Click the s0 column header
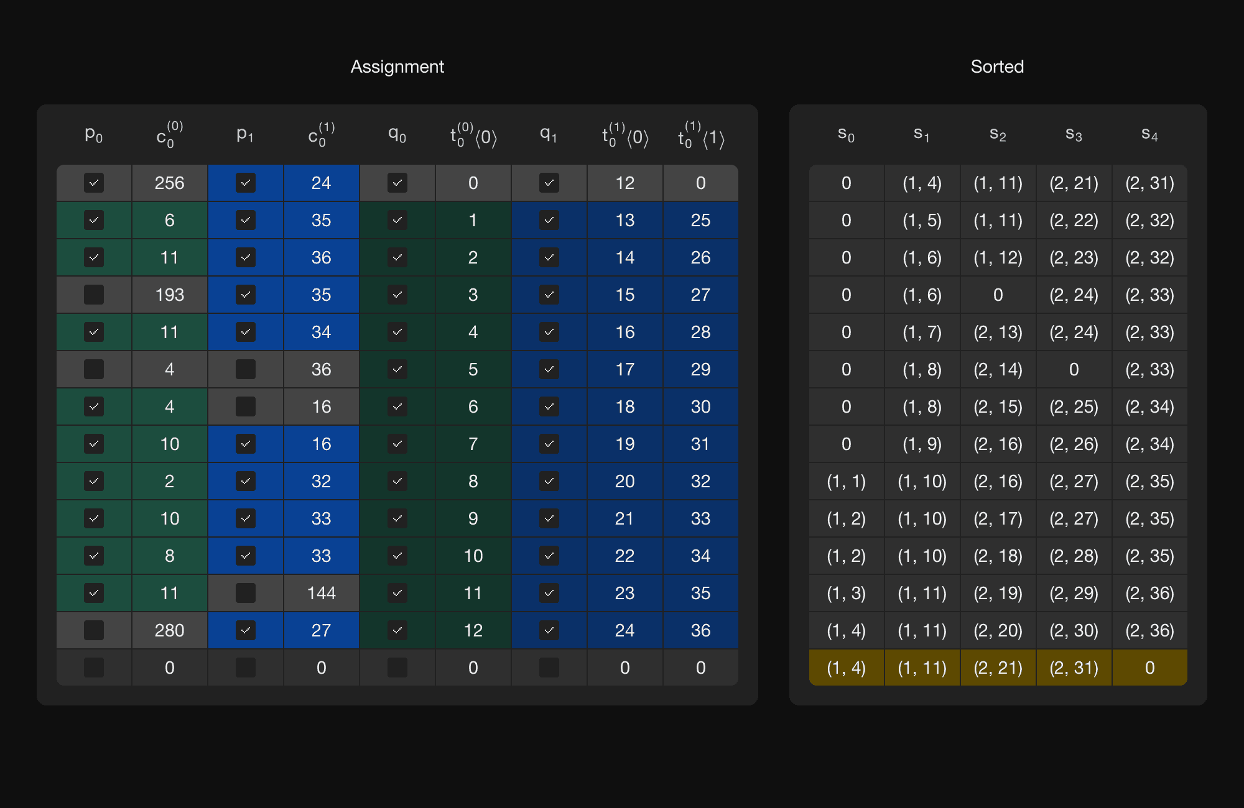1244x808 pixels. coord(846,134)
